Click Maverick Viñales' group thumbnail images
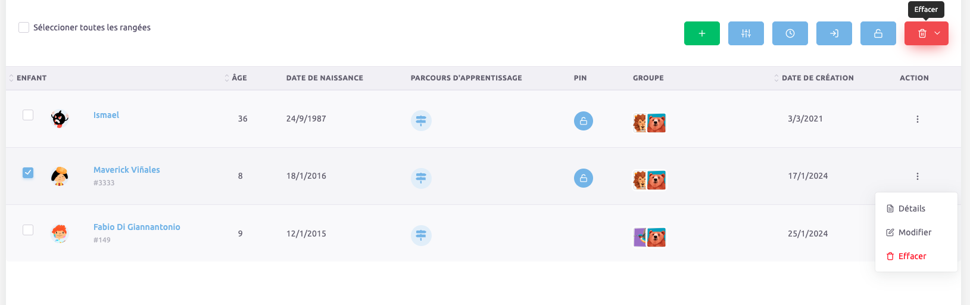The width and height of the screenshot is (970, 305). 649,180
